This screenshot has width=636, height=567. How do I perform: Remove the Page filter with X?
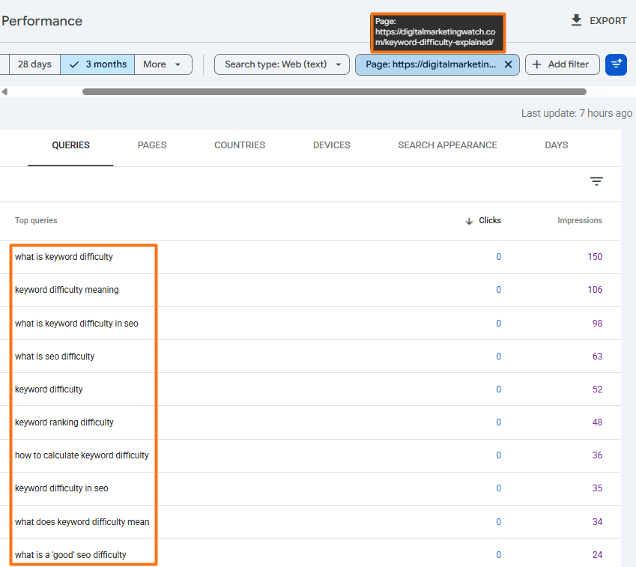[x=508, y=64]
